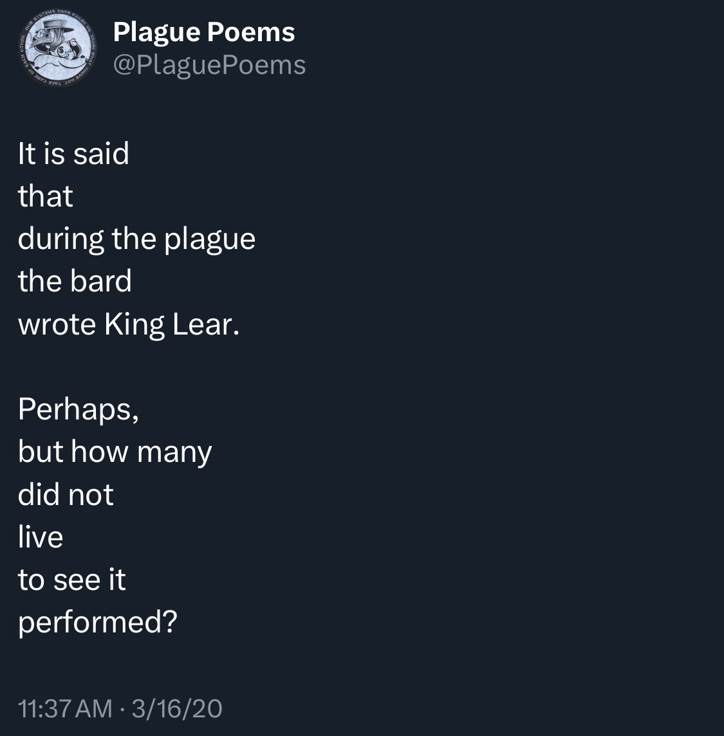Image resolution: width=724 pixels, height=736 pixels.
Task: Click the word "many" in the poem
Action: click(174, 452)
